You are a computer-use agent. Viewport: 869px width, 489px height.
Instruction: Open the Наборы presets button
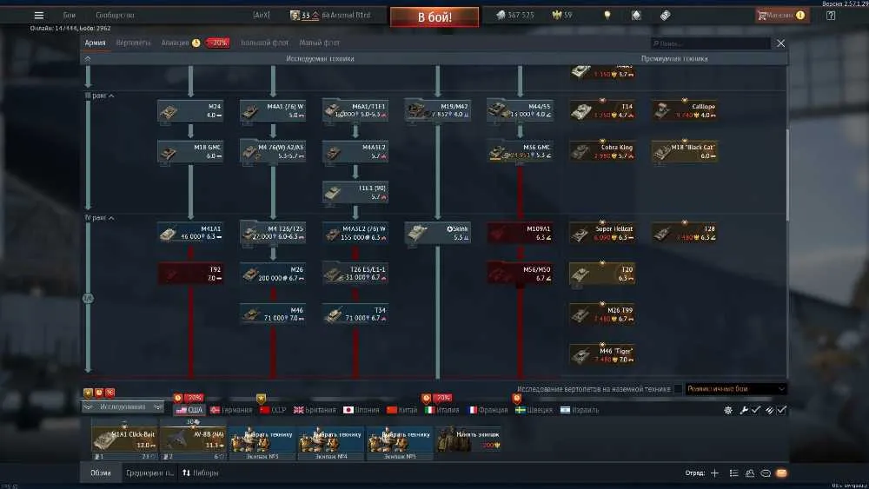click(201, 473)
